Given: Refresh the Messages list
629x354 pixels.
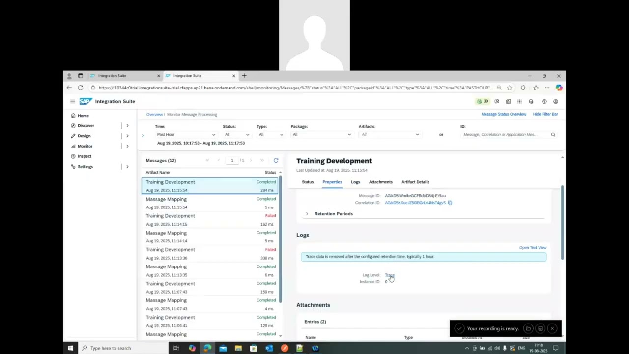Looking at the screenshot, I should [x=276, y=160].
